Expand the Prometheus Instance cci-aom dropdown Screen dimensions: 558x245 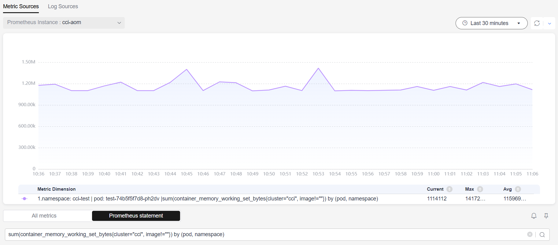click(64, 23)
